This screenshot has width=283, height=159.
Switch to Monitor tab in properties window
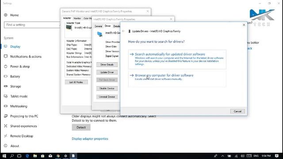77,19
